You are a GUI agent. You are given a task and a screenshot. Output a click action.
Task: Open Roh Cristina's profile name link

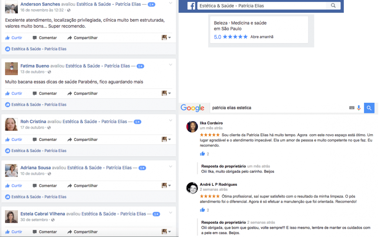tap(33, 122)
